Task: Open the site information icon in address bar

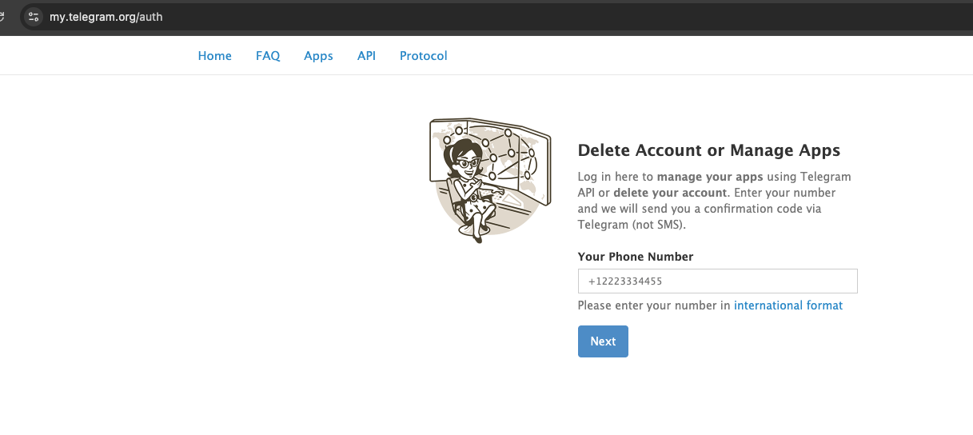Action: 33,17
